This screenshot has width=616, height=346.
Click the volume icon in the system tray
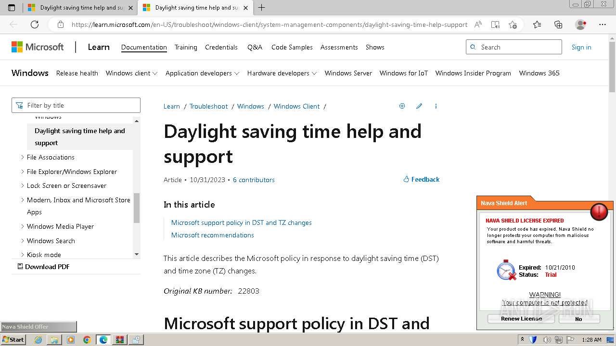(547, 340)
